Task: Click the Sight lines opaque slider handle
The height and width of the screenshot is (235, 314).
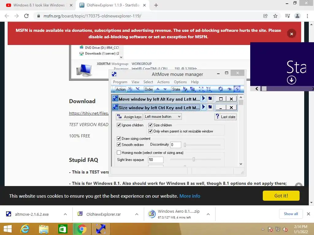Action: [194, 159]
